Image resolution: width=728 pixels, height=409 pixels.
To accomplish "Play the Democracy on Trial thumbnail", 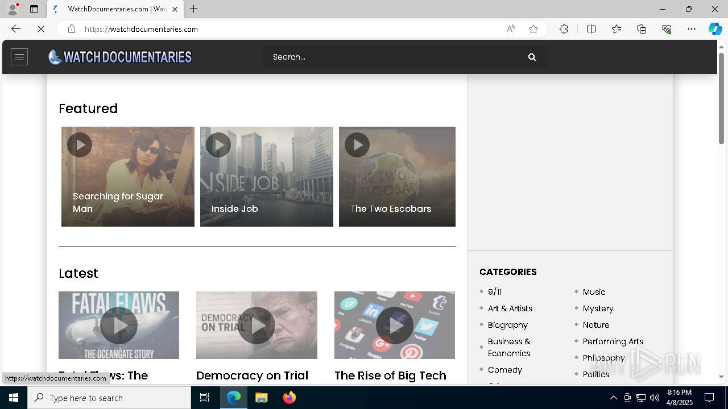I will (x=257, y=325).
